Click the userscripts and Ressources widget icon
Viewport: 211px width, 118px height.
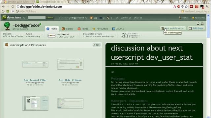point(7,45)
